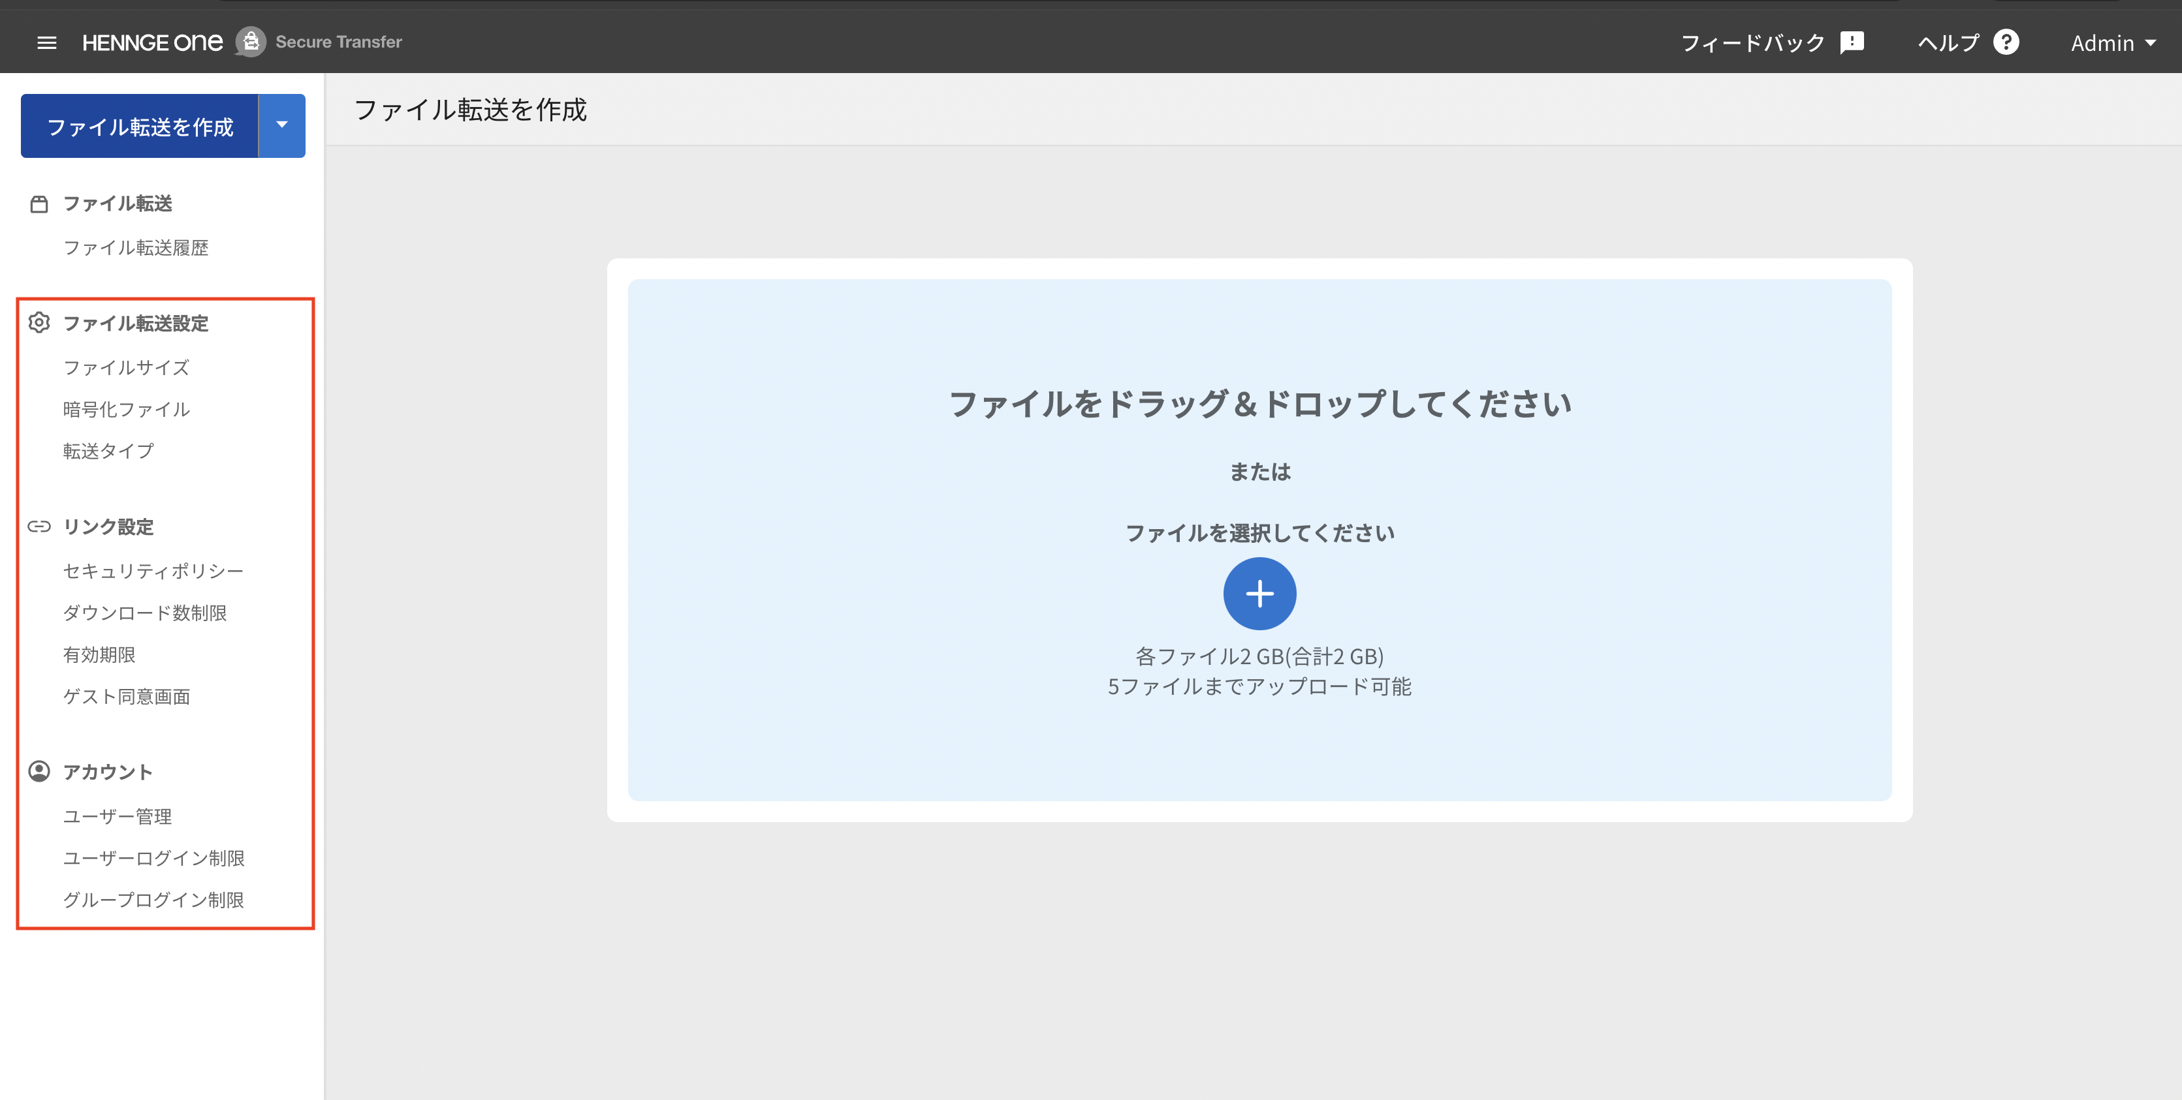This screenshot has height=1100, width=2182.
Task: Open ファイルサイズ settings
Action: tap(126, 368)
